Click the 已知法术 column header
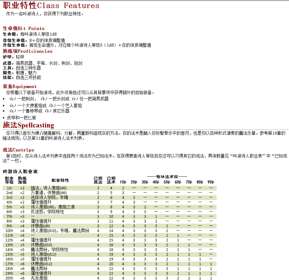 tap(111, 180)
